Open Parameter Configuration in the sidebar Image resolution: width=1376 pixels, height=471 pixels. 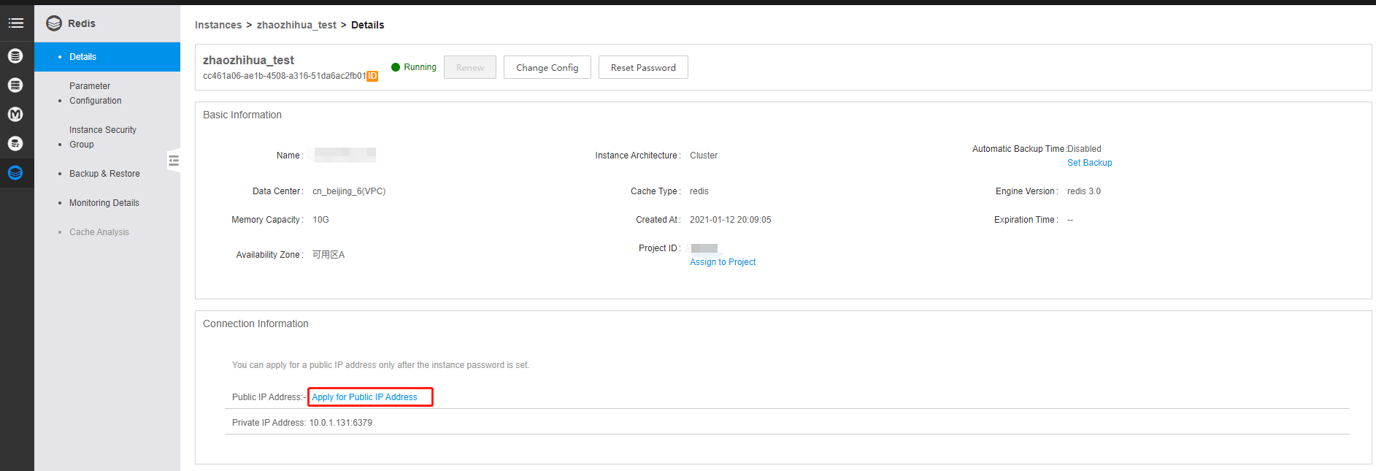(x=96, y=93)
